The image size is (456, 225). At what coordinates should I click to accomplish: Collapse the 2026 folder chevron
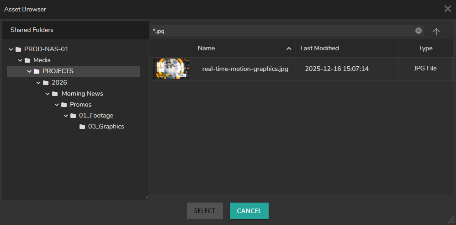[x=38, y=82]
